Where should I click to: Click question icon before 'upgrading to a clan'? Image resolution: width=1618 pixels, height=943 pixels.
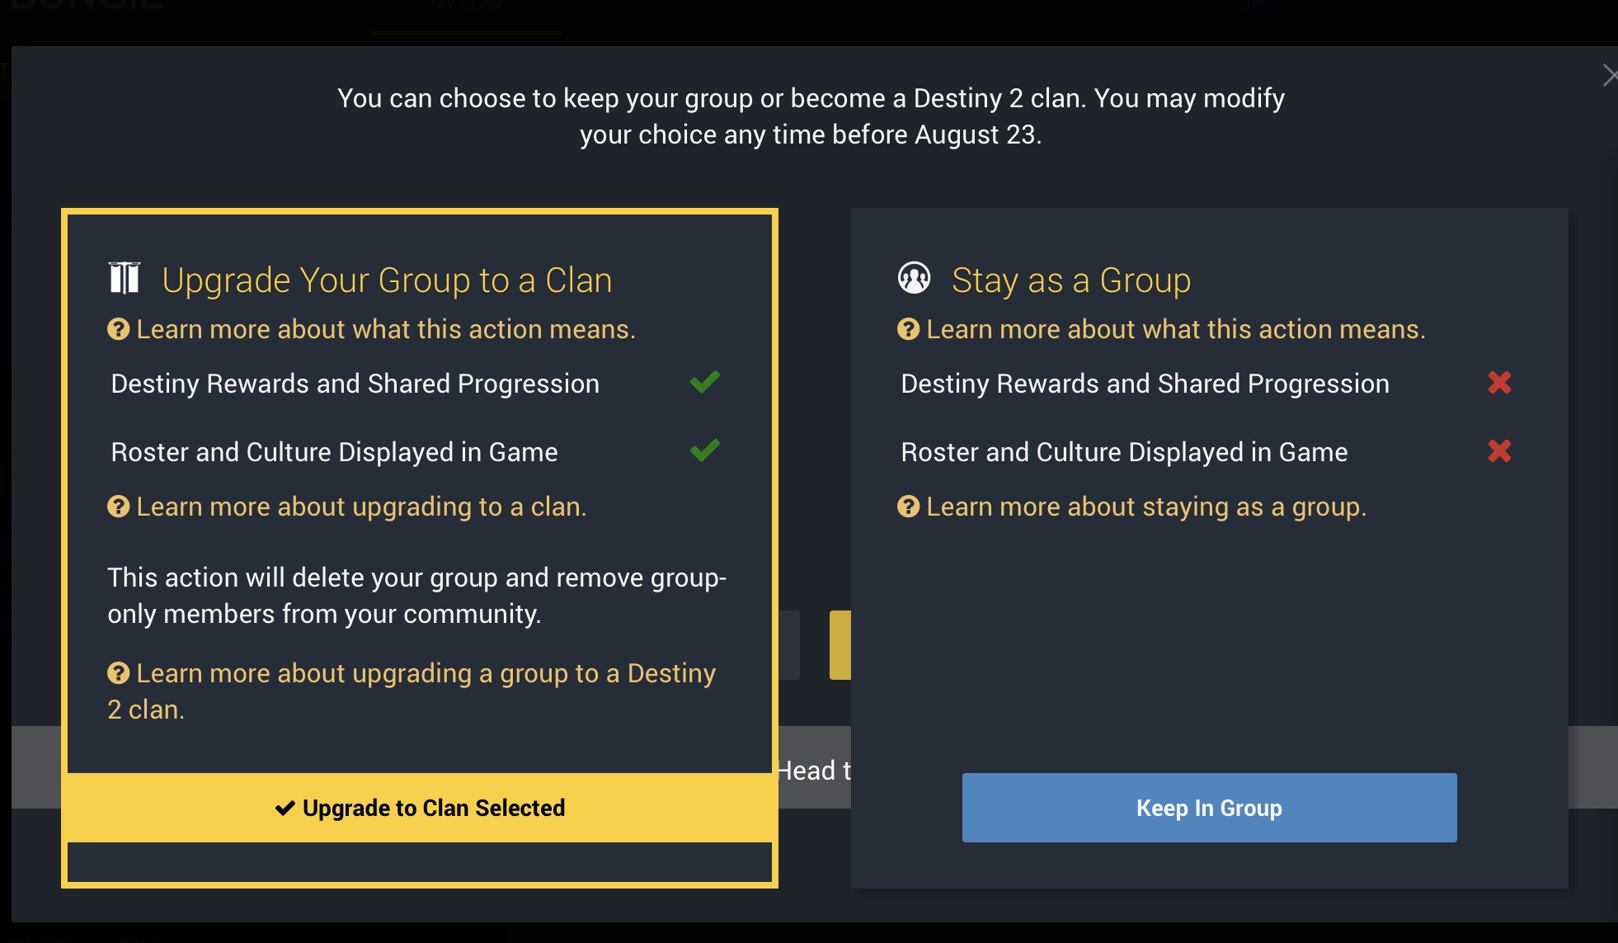(119, 507)
